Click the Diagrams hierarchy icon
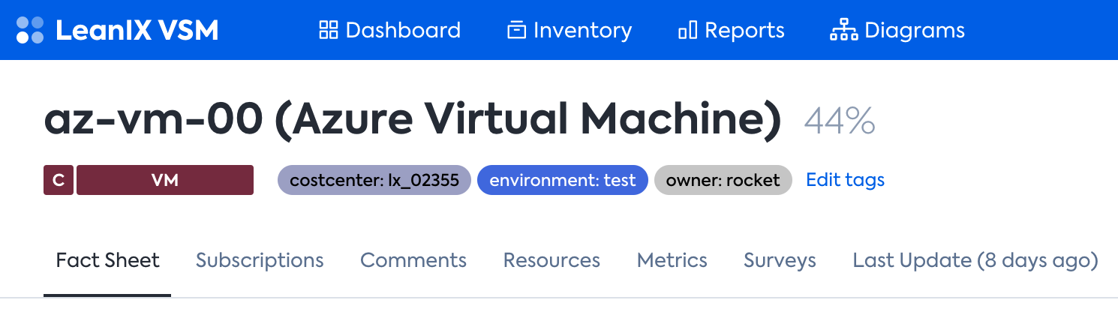1118x330 pixels. pyautogui.click(x=844, y=30)
